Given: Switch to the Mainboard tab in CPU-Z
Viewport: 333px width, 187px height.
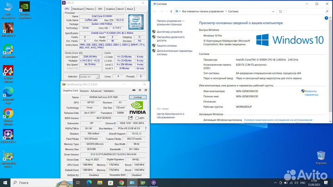Looking at the screenshot, I should [78, 9].
